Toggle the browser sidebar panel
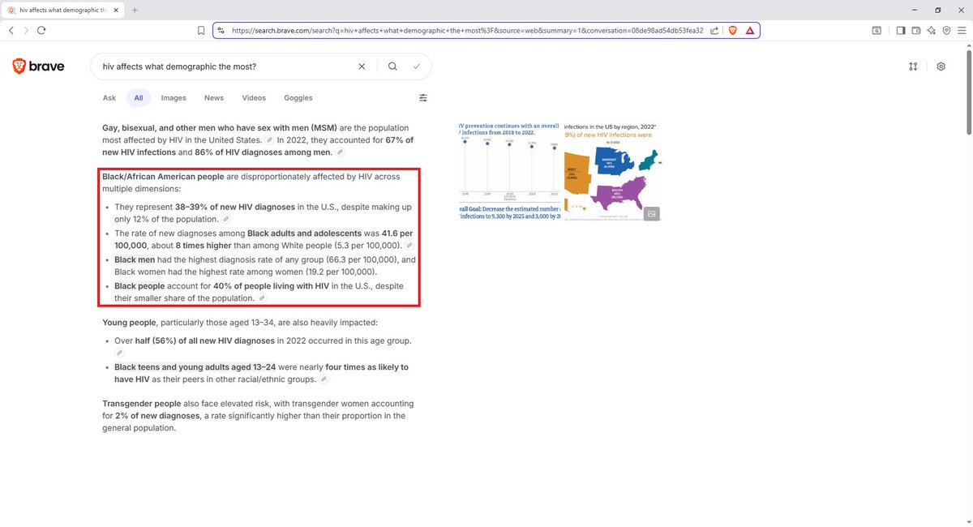The image size is (973, 527). click(x=901, y=30)
